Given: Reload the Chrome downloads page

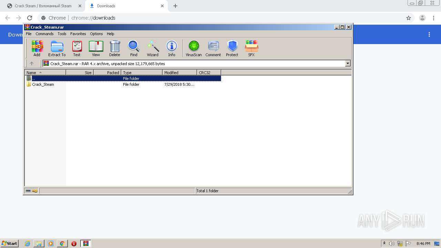Looking at the screenshot, I should click(x=30, y=18).
